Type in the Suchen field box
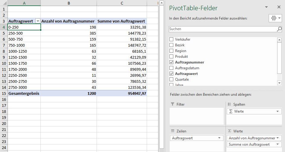Screen dimensions: 285x152 coord(223,29)
